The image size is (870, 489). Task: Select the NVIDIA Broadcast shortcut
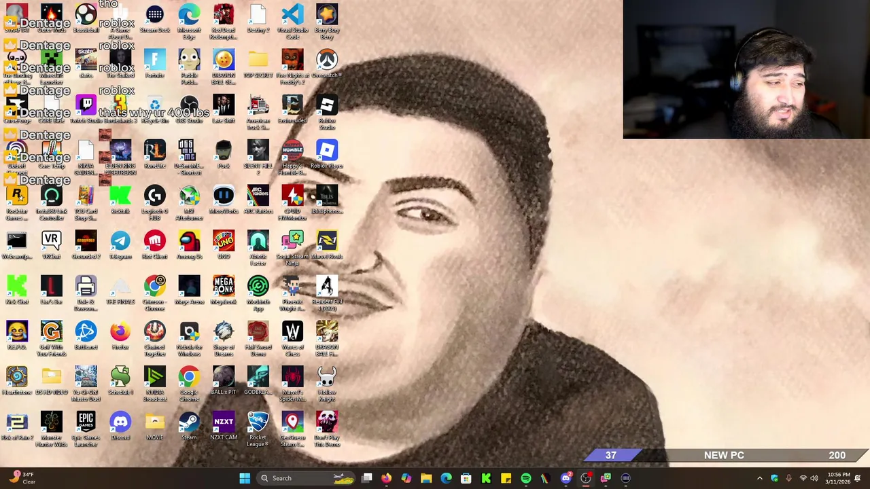[x=155, y=383]
